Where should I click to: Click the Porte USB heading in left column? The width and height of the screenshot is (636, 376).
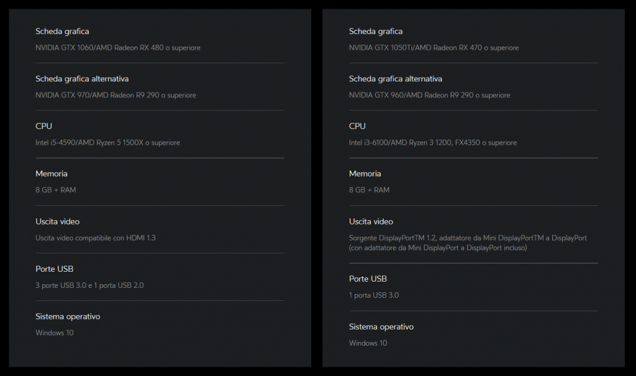coord(54,269)
